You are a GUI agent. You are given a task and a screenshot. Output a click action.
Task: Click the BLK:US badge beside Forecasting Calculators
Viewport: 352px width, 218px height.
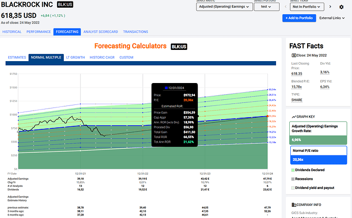pos(179,46)
